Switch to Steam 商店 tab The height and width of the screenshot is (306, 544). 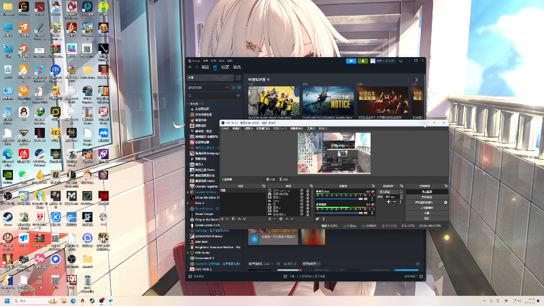[x=205, y=67]
